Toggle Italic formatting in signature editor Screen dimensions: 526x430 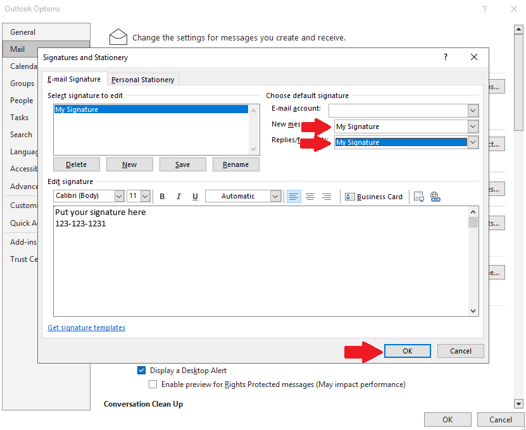click(178, 197)
